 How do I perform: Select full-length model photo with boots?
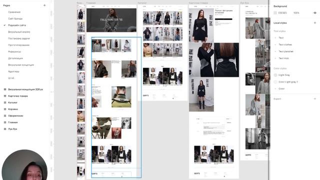[x=201, y=94]
